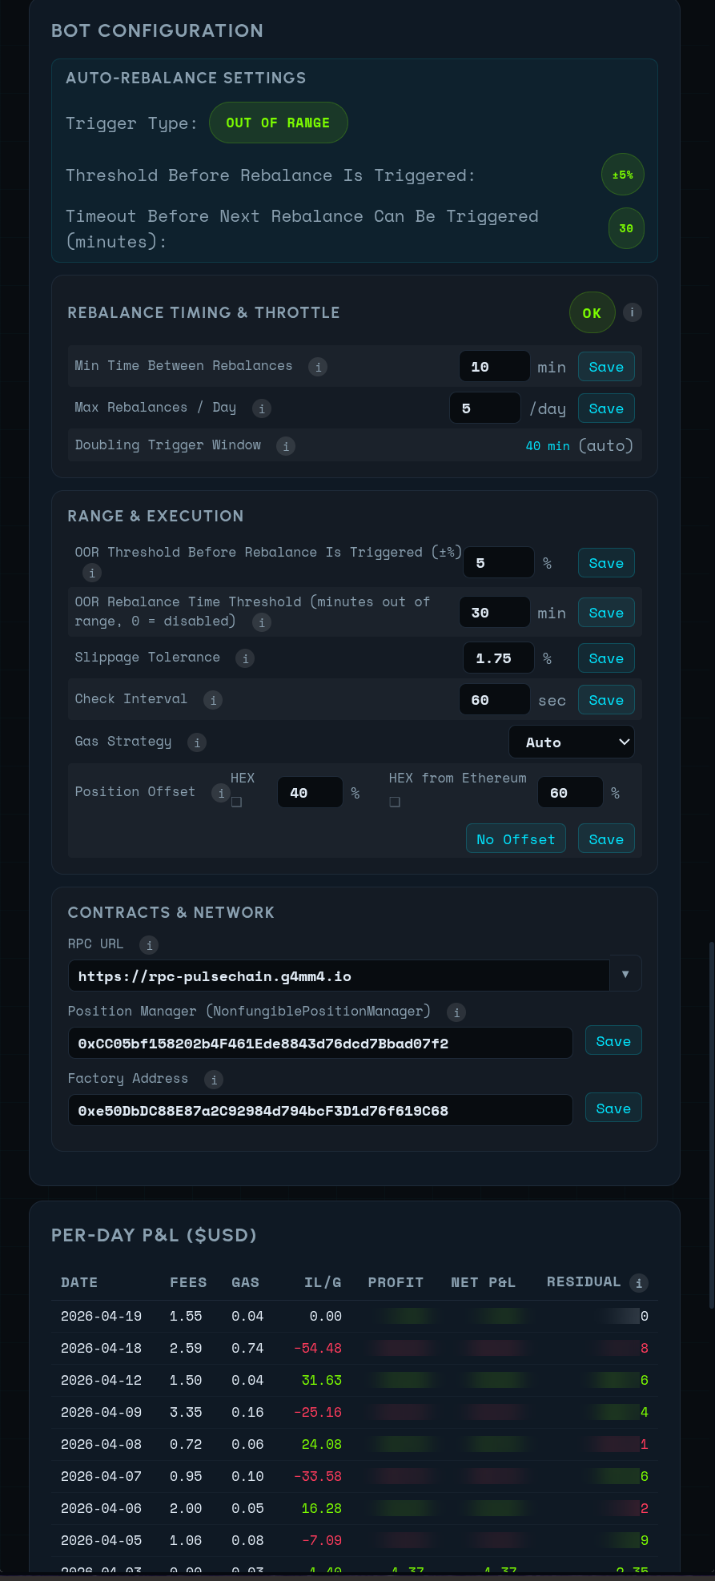Toggle the HEX position offset checkbox

[x=236, y=802]
